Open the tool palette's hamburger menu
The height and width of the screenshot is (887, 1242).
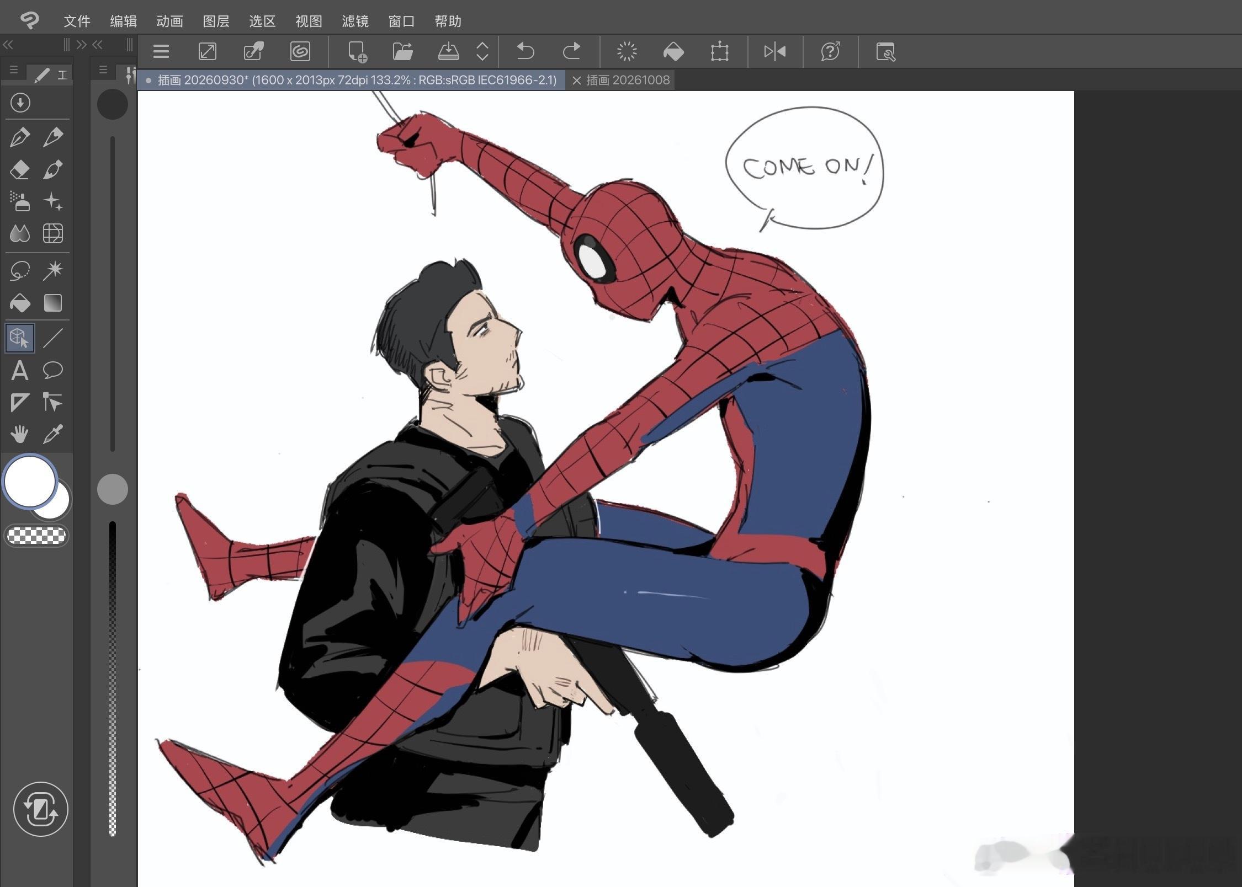click(x=14, y=70)
